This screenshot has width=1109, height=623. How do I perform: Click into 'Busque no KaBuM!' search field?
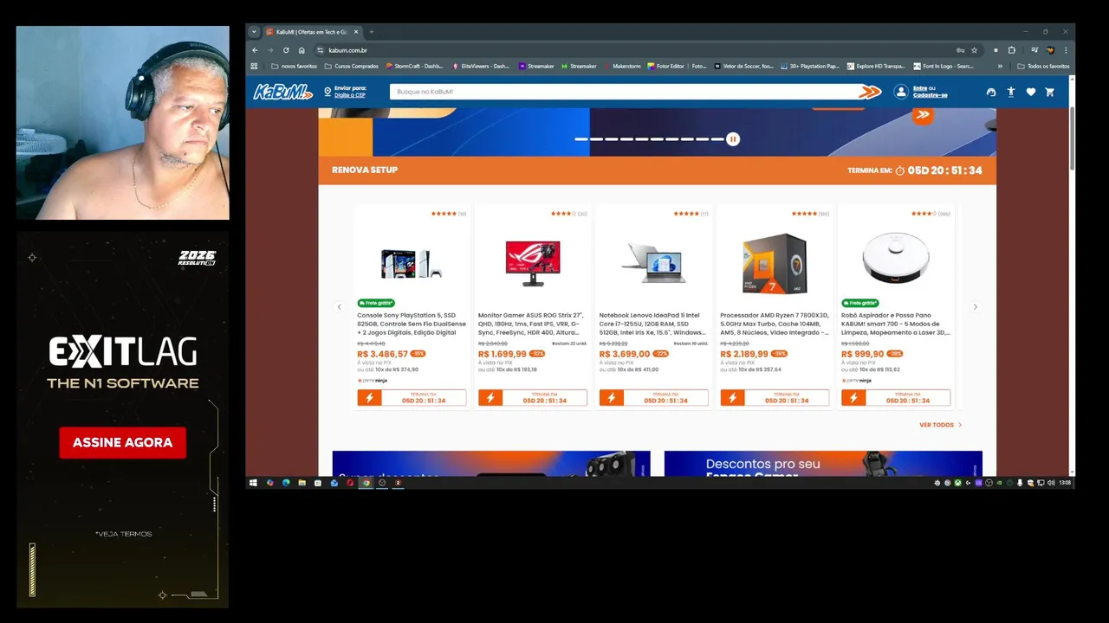point(624,92)
